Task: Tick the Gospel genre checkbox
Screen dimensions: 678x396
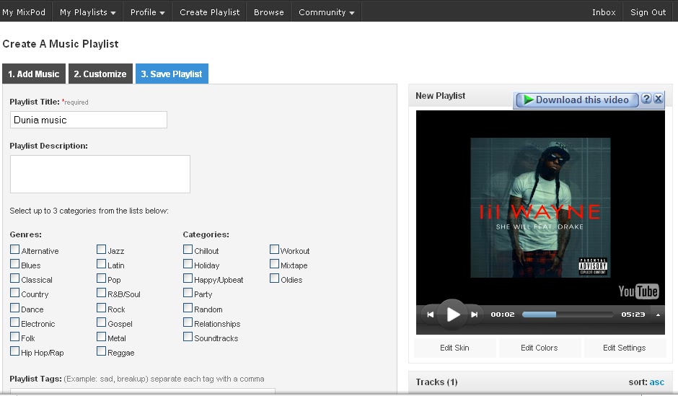Action: coord(101,322)
